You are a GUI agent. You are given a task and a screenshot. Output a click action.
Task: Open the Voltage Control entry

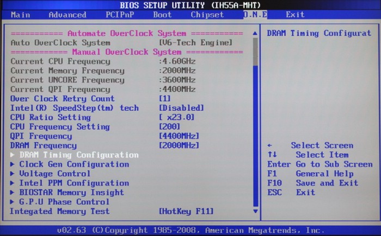pyautogui.click(x=54, y=174)
